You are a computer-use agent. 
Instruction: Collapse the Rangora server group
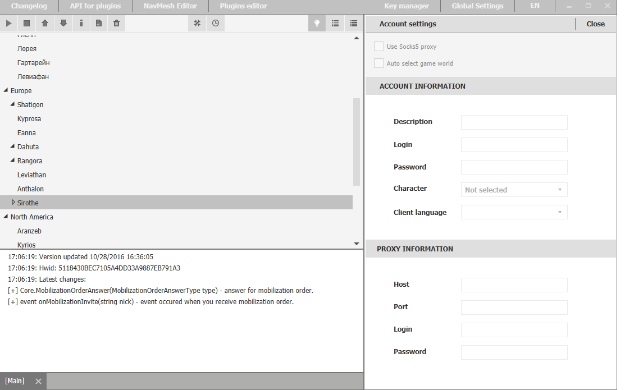(x=12, y=160)
